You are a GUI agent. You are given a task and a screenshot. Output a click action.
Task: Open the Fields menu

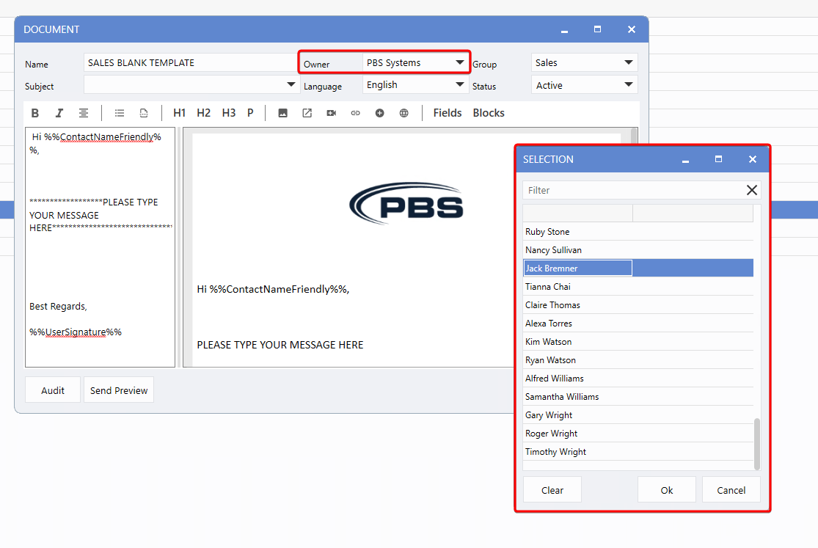[x=448, y=113]
